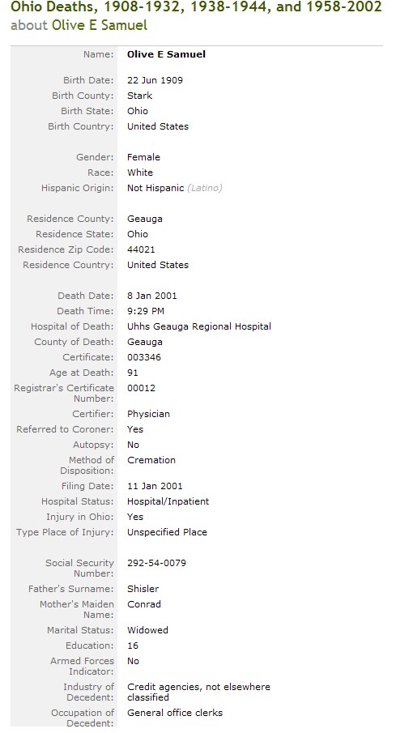Click the 'about Olive E Samuel' heading
The width and height of the screenshot is (396, 733).
pos(79,25)
